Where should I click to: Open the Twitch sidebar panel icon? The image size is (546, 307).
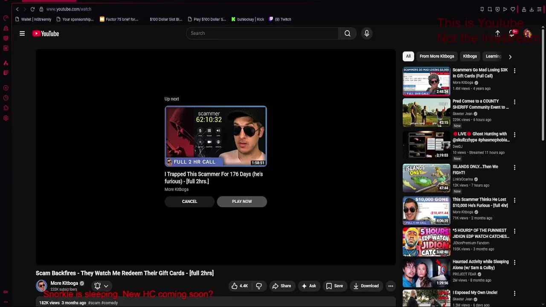tap(6, 72)
